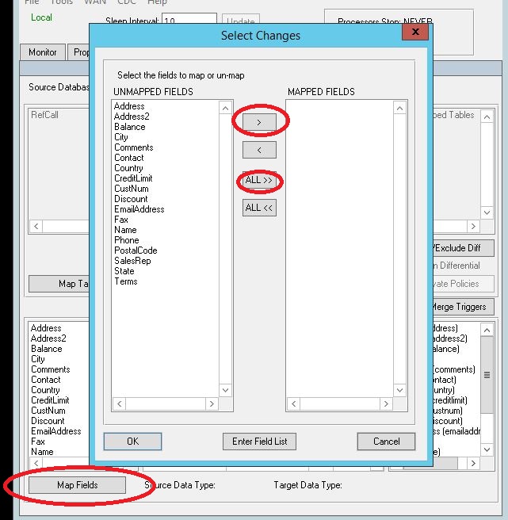Select CreditLimit in the unmapped fields
The height and width of the screenshot is (520, 508).
(133, 178)
